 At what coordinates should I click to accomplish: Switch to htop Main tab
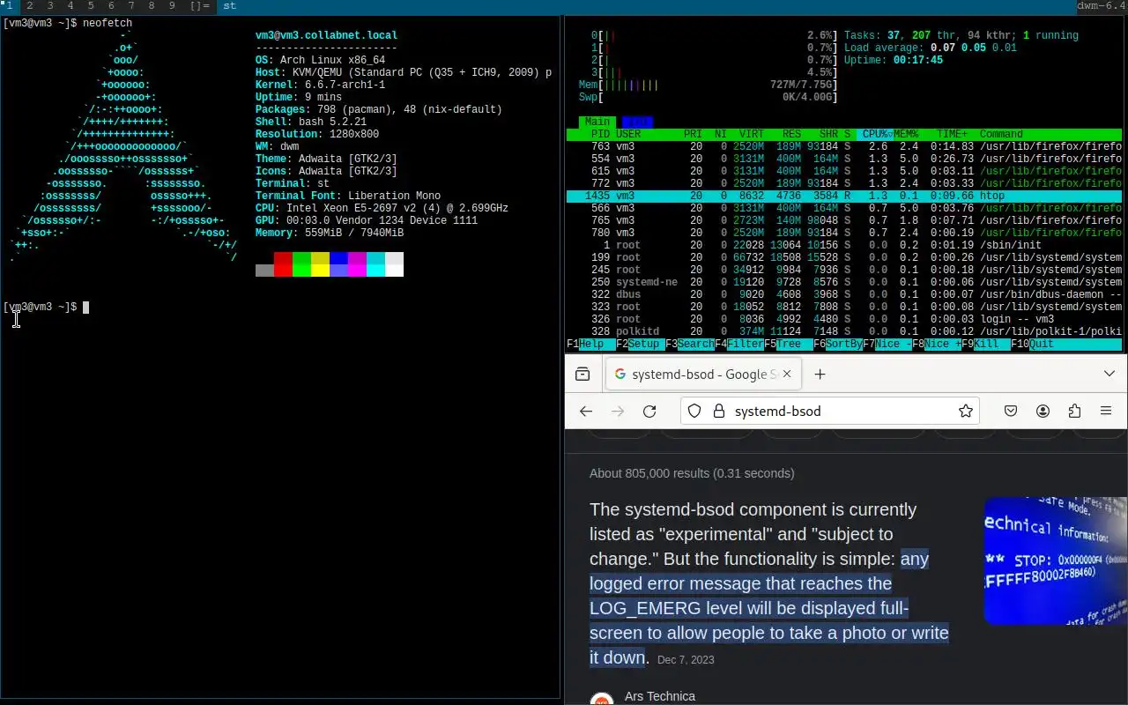[x=597, y=122]
